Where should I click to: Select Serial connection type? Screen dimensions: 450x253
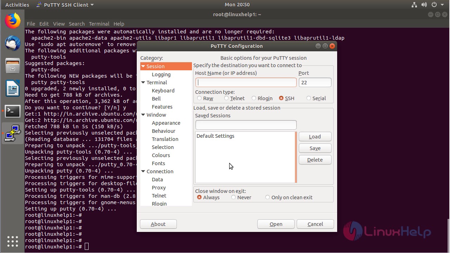[309, 98]
